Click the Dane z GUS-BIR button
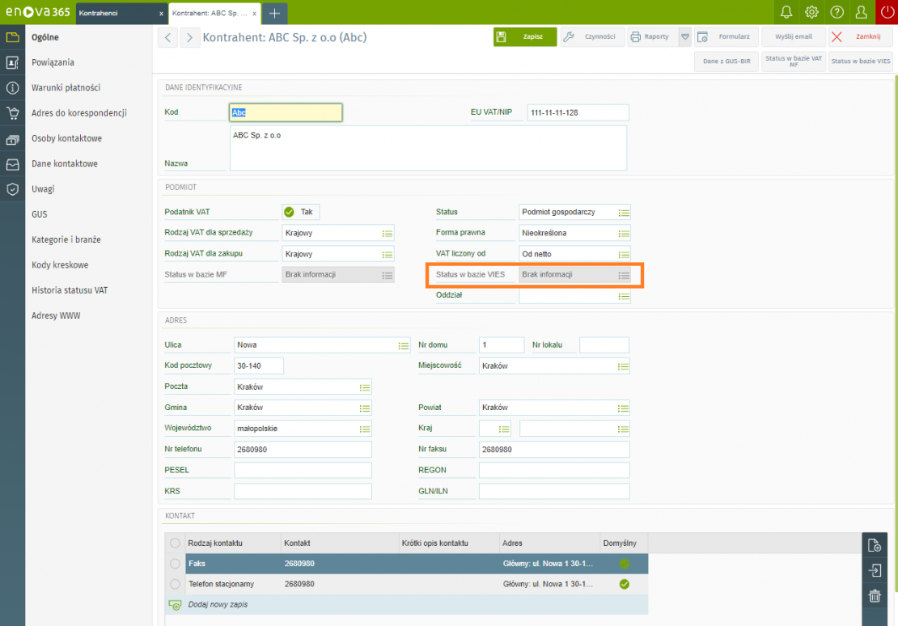This screenshot has height=626, width=898. pos(726,61)
